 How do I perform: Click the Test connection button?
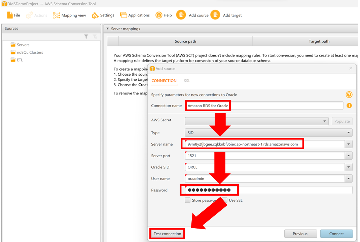point(167,234)
